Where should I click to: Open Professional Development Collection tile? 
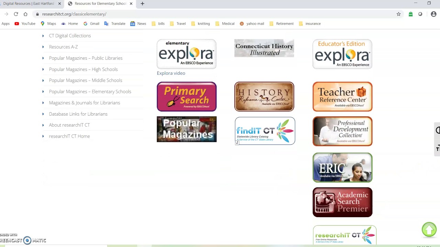[342, 131]
